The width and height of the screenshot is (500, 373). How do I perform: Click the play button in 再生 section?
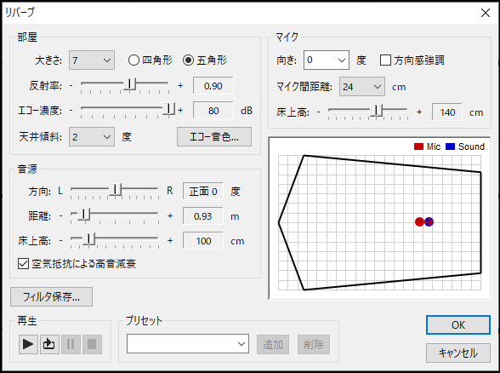tap(28, 344)
